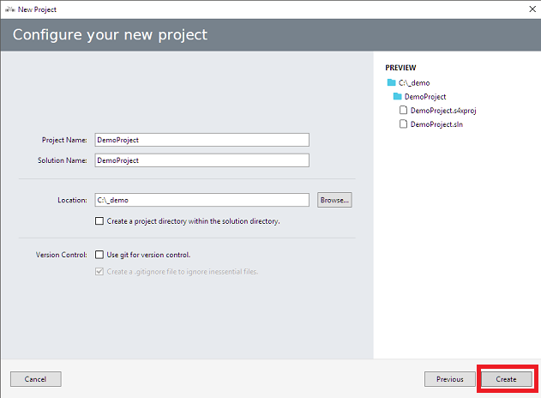The height and width of the screenshot is (398, 541).
Task: Enable creating a project directory within solution directory
Action: click(99, 221)
